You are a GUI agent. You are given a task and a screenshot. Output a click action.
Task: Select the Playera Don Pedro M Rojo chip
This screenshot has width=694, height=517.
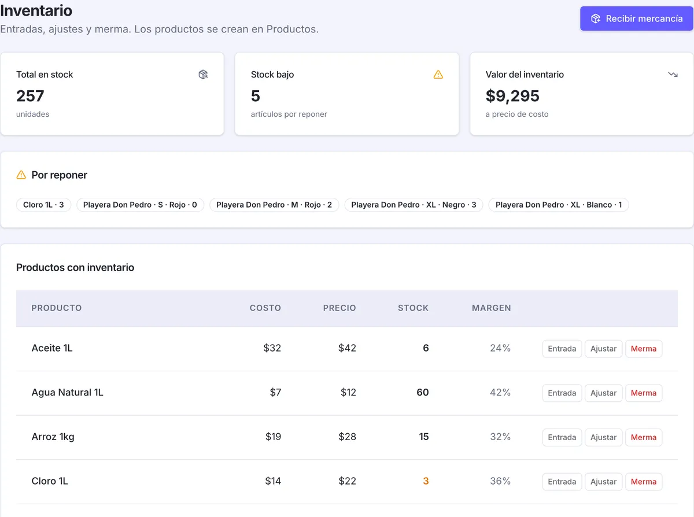pyautogui.click(x=274, y=205)
